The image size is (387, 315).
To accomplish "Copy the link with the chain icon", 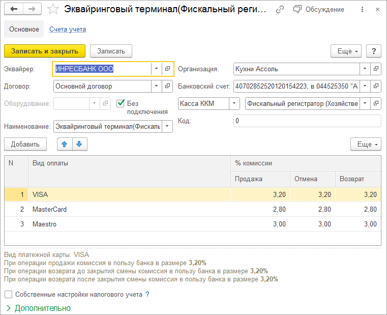I will click(x=280, y=9).
